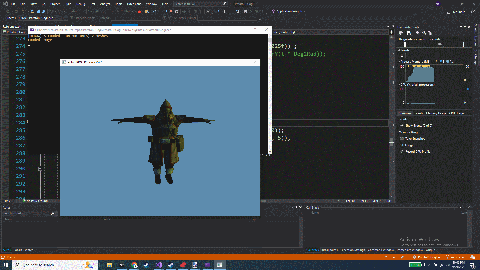Stop debugging with the red square
Image resolution: width=480 pixels, height=270 pixels.
tap(171, 11)
